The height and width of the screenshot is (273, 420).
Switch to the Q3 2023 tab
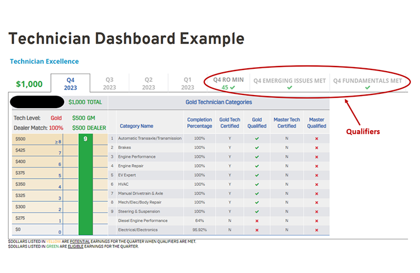pyautogui.click(x=110, y=84)
